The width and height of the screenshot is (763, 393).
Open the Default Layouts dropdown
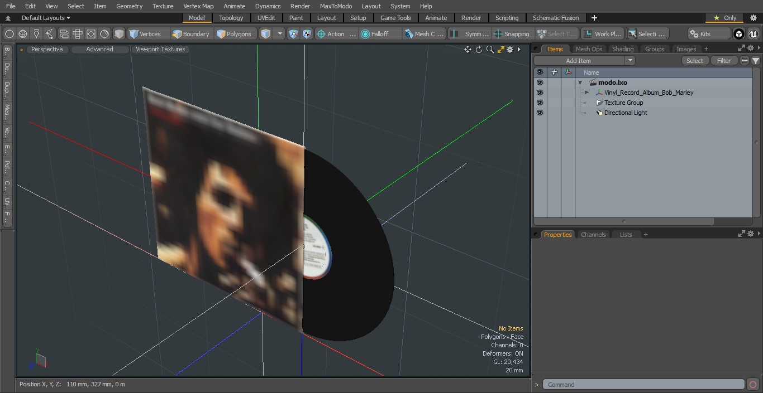pos(46,18)
